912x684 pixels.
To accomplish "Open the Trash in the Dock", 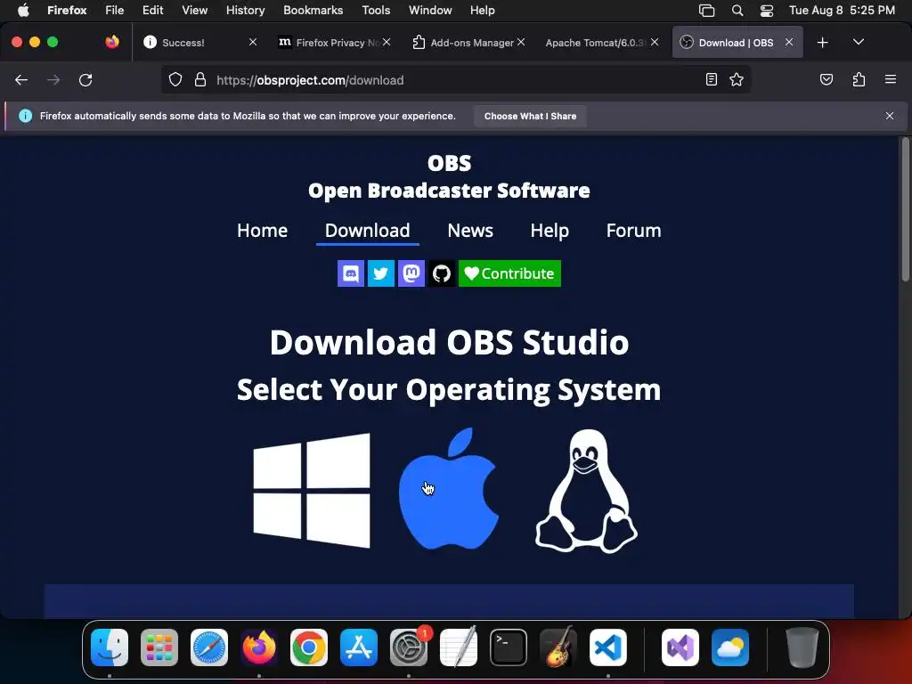I will [802, 647].
